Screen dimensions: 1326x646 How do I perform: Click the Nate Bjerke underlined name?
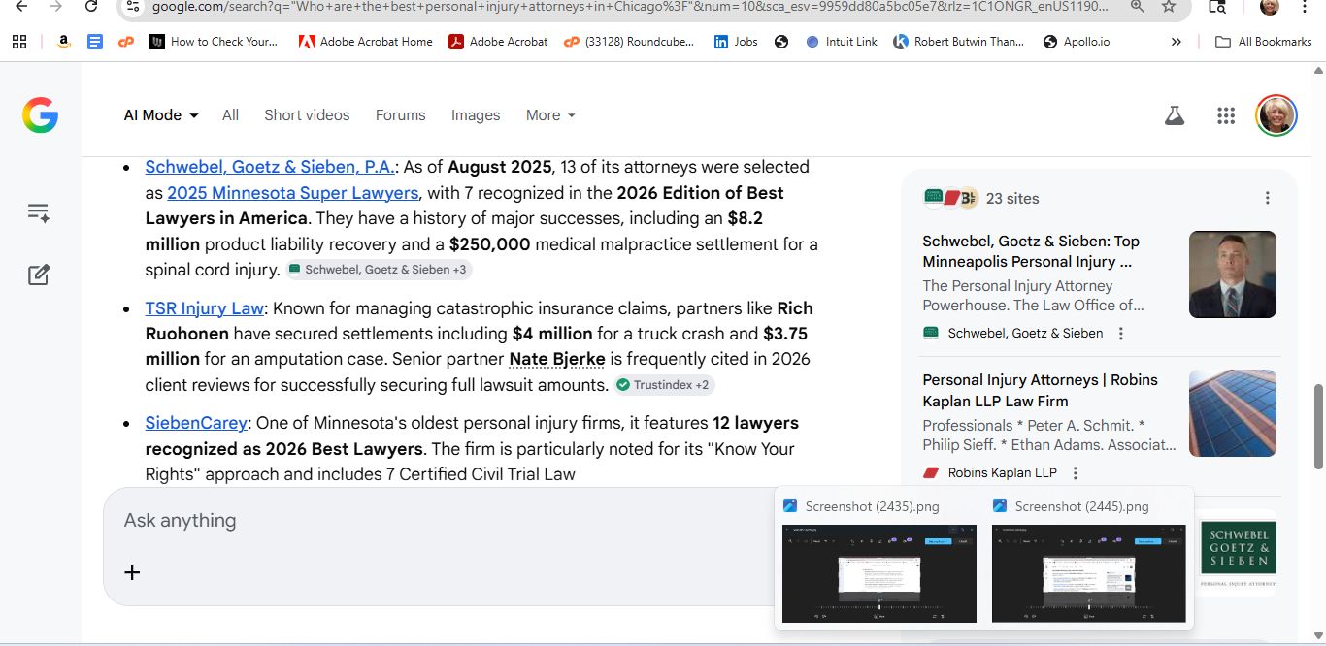pos(557,359)
